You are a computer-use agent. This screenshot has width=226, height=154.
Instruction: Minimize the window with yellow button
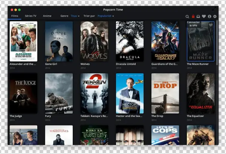click(16, 10)
